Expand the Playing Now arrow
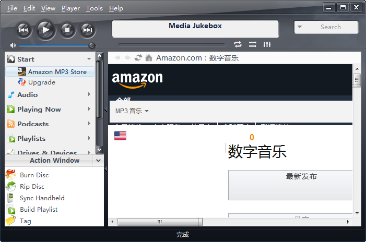The height and width of the screenshot is (242, 366). click(89, 109)
